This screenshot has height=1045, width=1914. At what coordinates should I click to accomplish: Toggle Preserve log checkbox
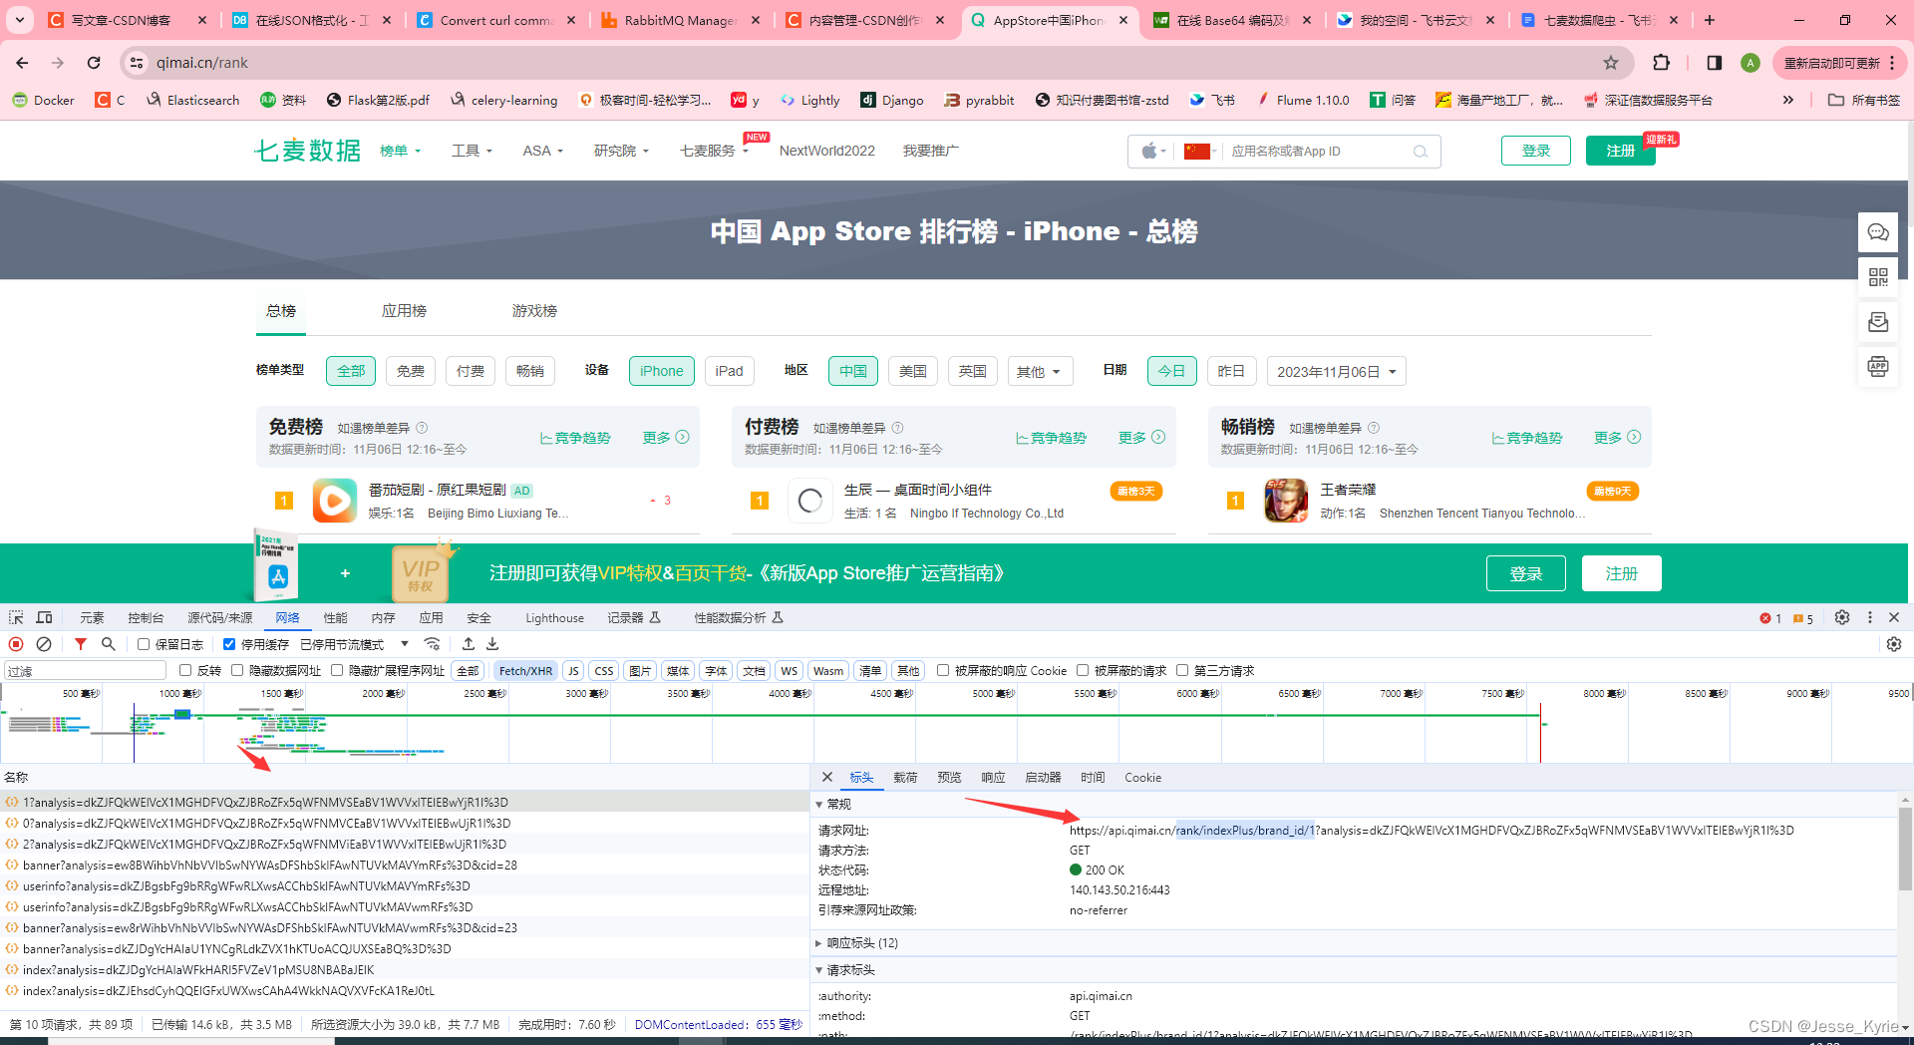tap(144, 644)
